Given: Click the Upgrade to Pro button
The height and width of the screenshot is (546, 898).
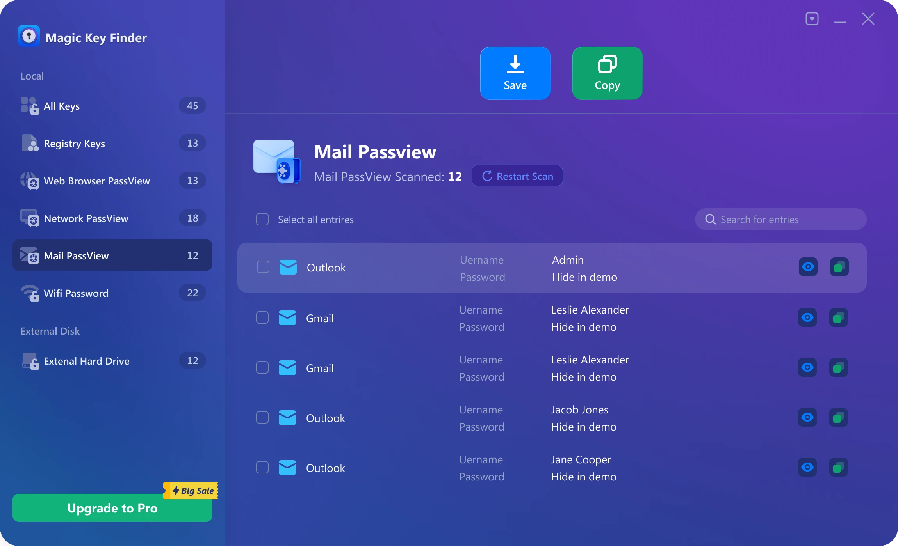Looking at the screenshot, I should click(x=112, y=508).
